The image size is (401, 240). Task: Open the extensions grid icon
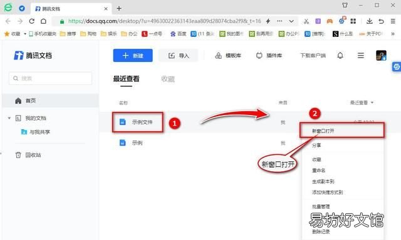(x=353, y=21)
